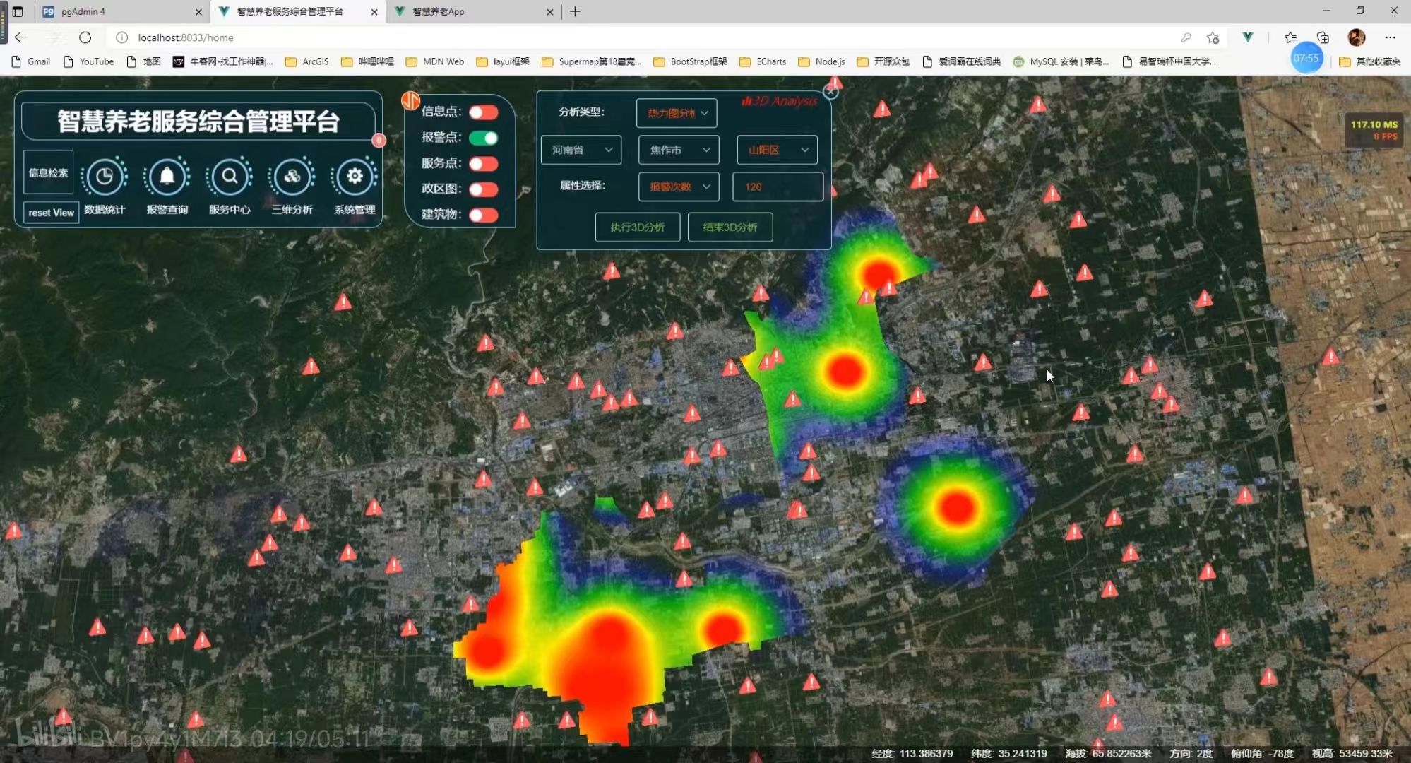
Task: Open the favorites list icon
Action: 1290,37
